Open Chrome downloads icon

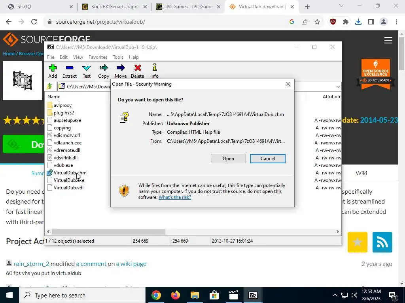(358, 22)
